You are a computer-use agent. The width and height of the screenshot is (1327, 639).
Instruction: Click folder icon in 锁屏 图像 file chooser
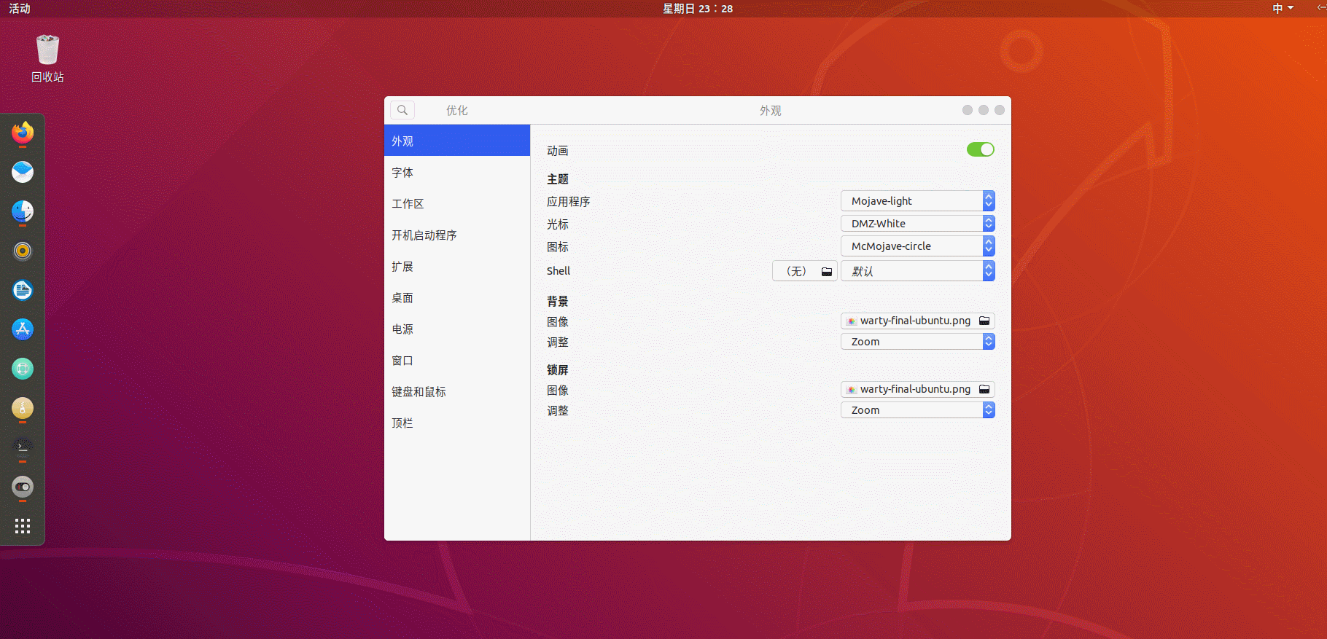tap(984, 389)
